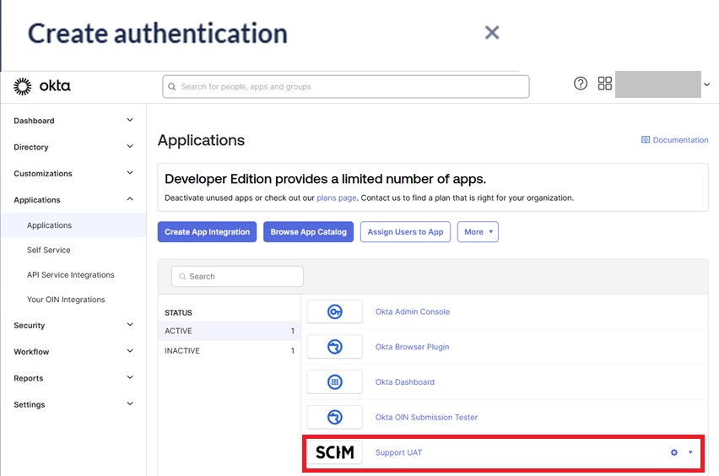
Task: Click the Okta Dashboard app icon
Action: 334,382
